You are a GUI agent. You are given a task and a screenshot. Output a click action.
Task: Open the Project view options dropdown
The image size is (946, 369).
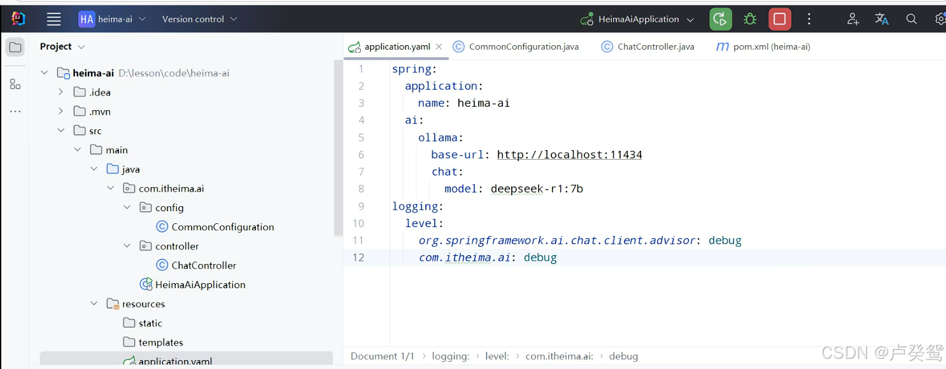(x=81, y=46)
